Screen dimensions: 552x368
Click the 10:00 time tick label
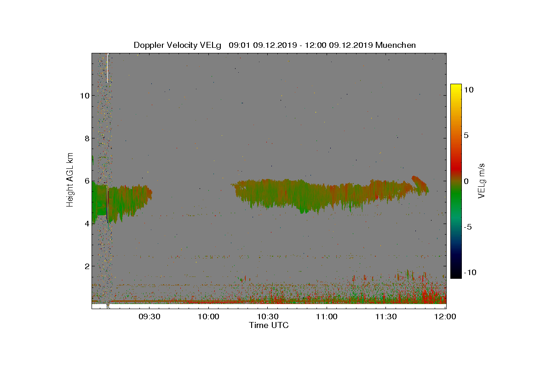[x=208, y=317]
